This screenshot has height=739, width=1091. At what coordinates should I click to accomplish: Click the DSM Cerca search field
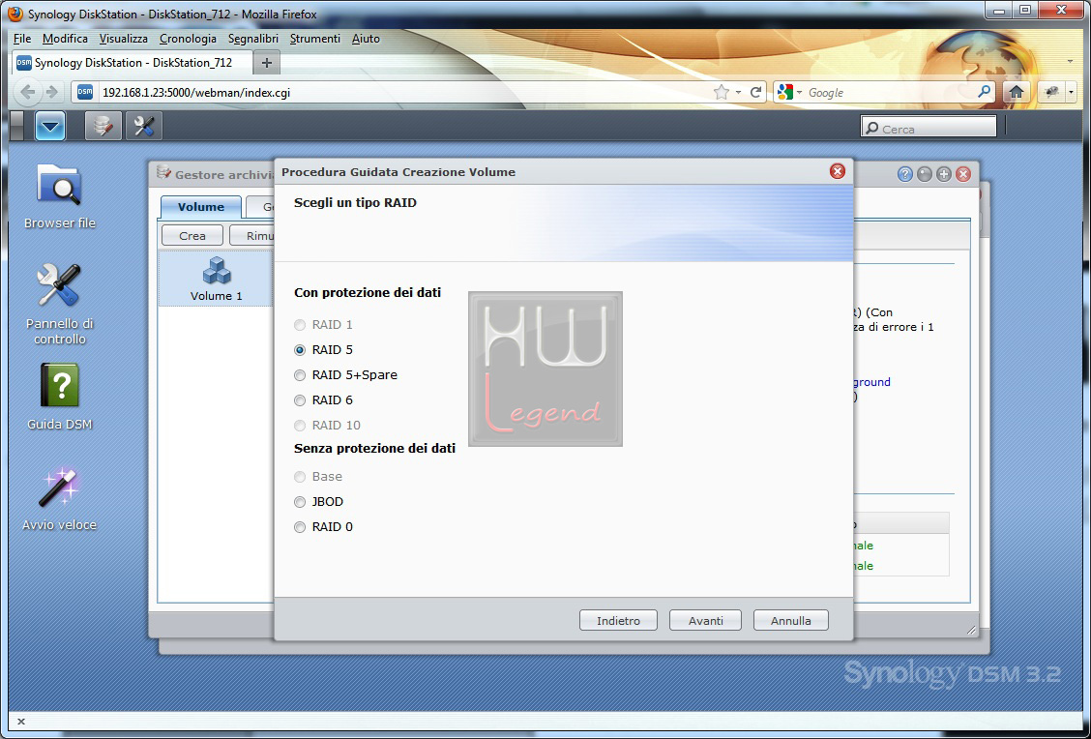tap(929, 128)
